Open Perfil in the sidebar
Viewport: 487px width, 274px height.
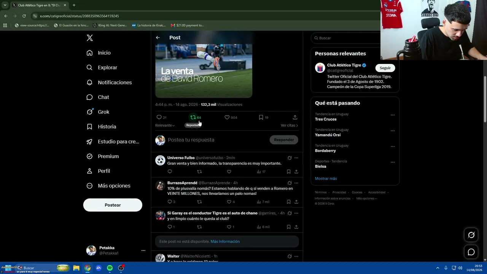98,171
